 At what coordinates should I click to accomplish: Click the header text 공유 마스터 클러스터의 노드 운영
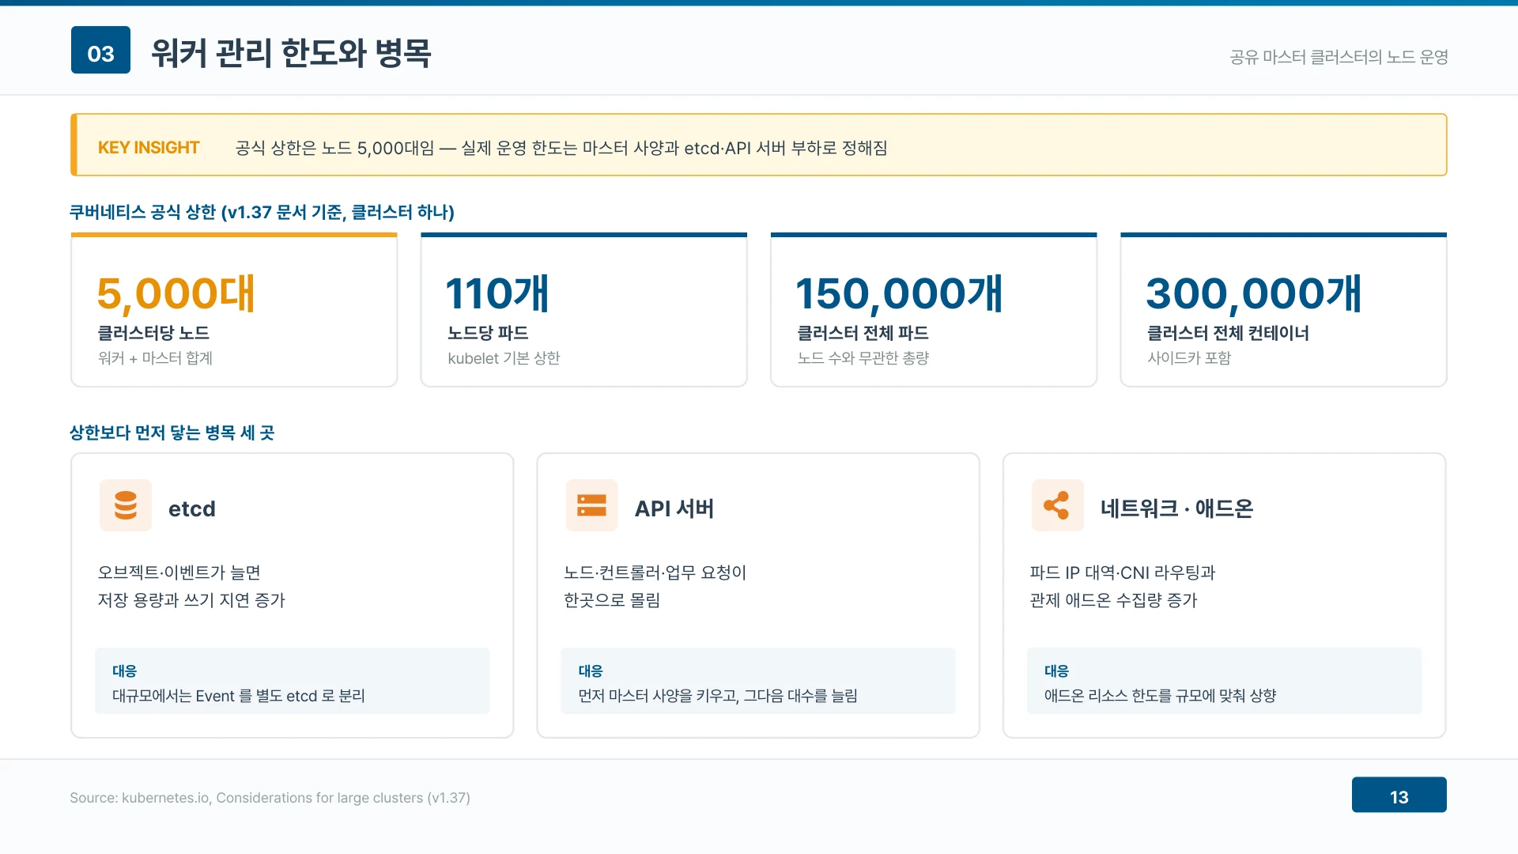pyautogui.click(x=1339, y=57)
